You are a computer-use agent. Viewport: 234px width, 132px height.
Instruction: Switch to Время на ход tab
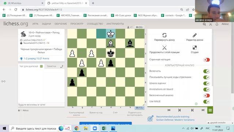(x=96, y=113)
